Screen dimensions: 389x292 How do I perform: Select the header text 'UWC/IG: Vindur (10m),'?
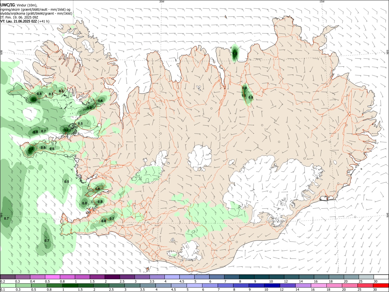pos(19,5)
